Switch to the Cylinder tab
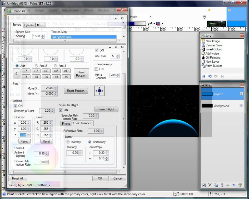 [29, 25]
